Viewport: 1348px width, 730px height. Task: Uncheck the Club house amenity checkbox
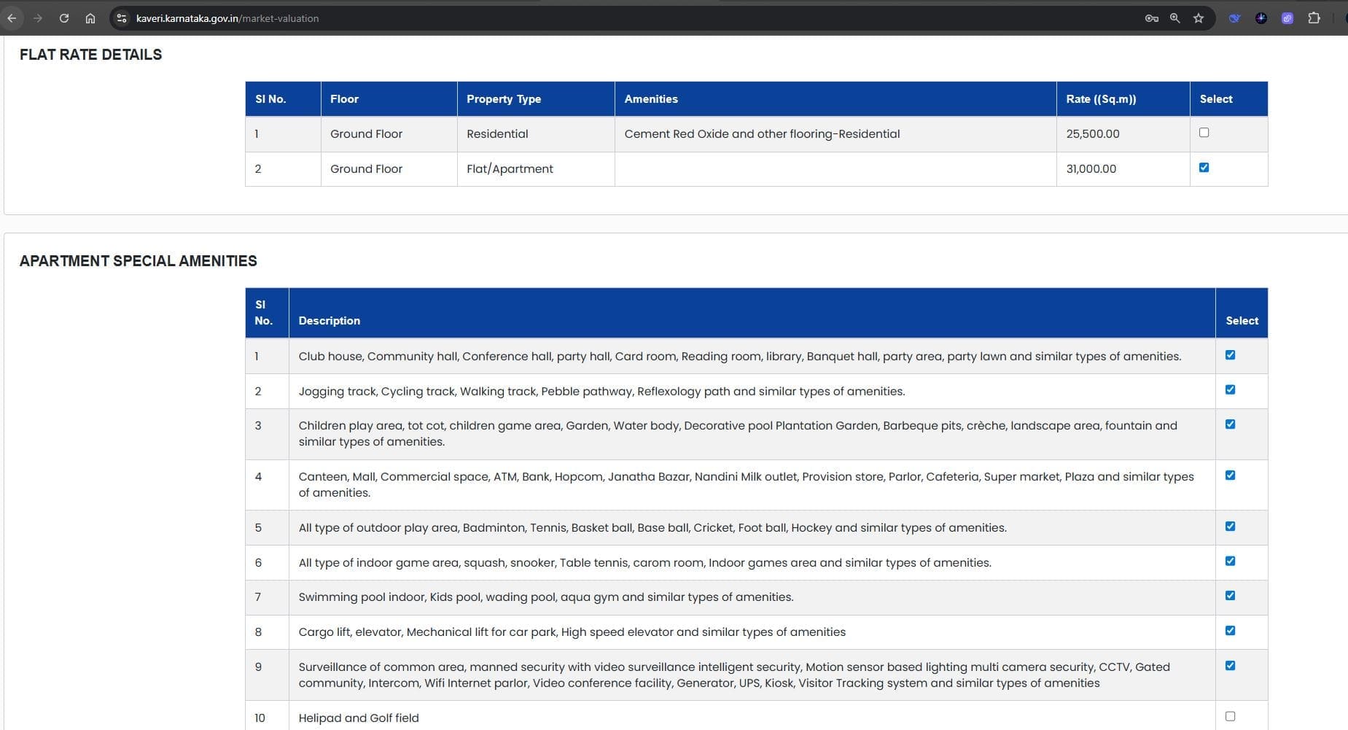[x=1230, y=355]
